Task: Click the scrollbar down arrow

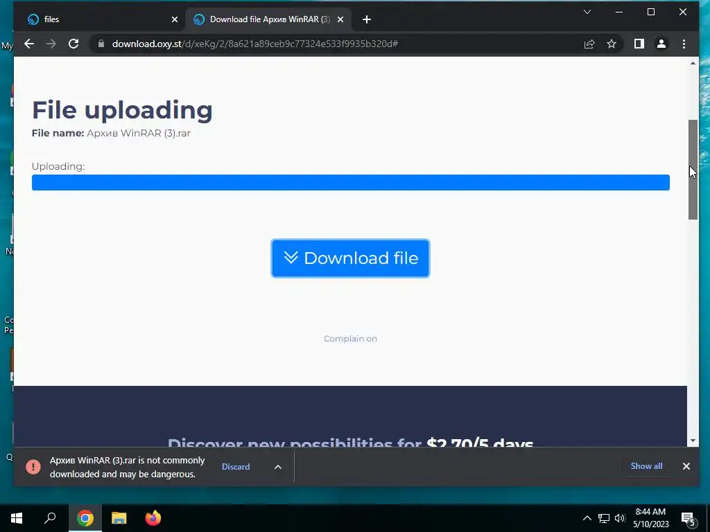Action: click(x=693, y=441)
